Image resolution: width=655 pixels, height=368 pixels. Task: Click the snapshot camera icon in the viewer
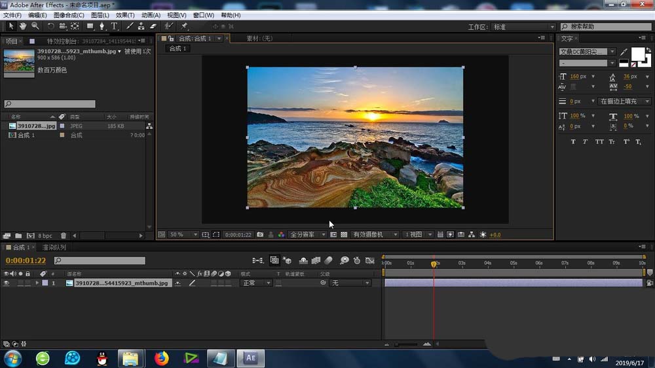(260, 234)
